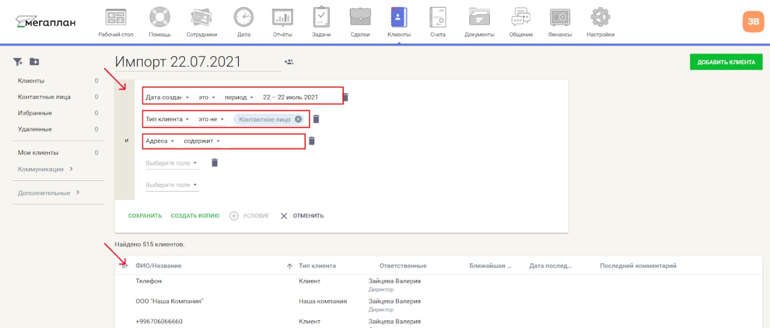Open the период dropdown
The height and width of the screenshot is (328, 770).
[x=239, y=97]
